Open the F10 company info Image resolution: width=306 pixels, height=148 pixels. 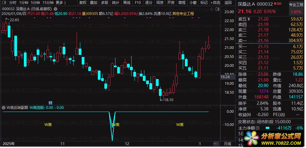(x=137, y=3)
